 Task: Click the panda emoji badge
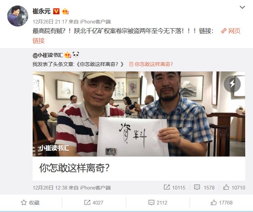(76, 55)
